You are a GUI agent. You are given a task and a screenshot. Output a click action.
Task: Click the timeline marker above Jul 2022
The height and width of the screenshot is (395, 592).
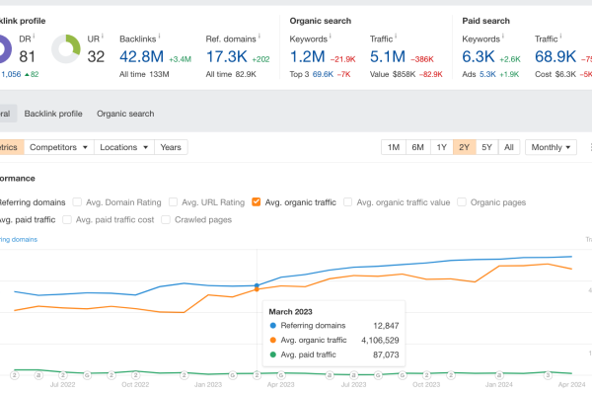coord(63,375)
